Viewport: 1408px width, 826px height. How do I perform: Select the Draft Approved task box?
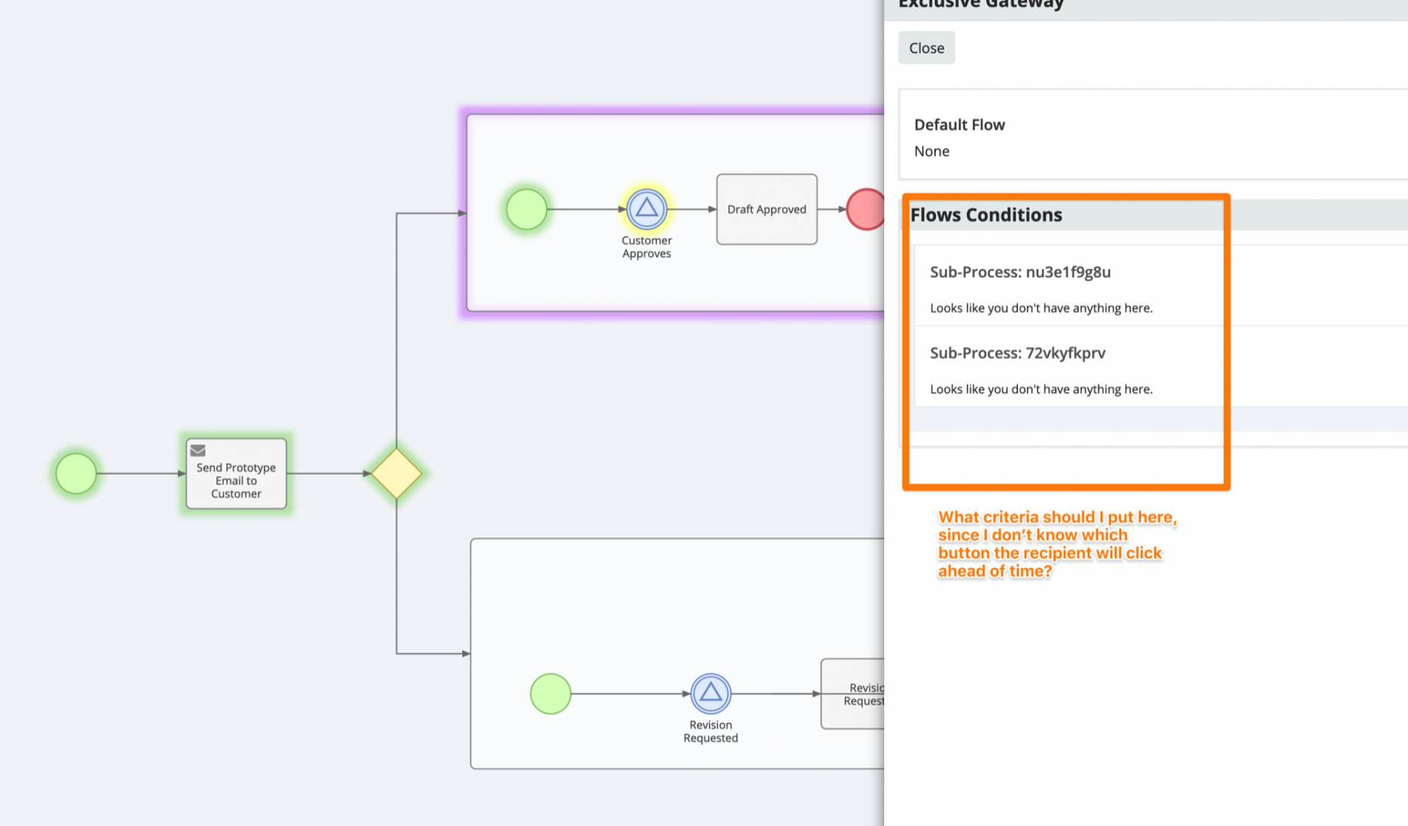(766, 209)
